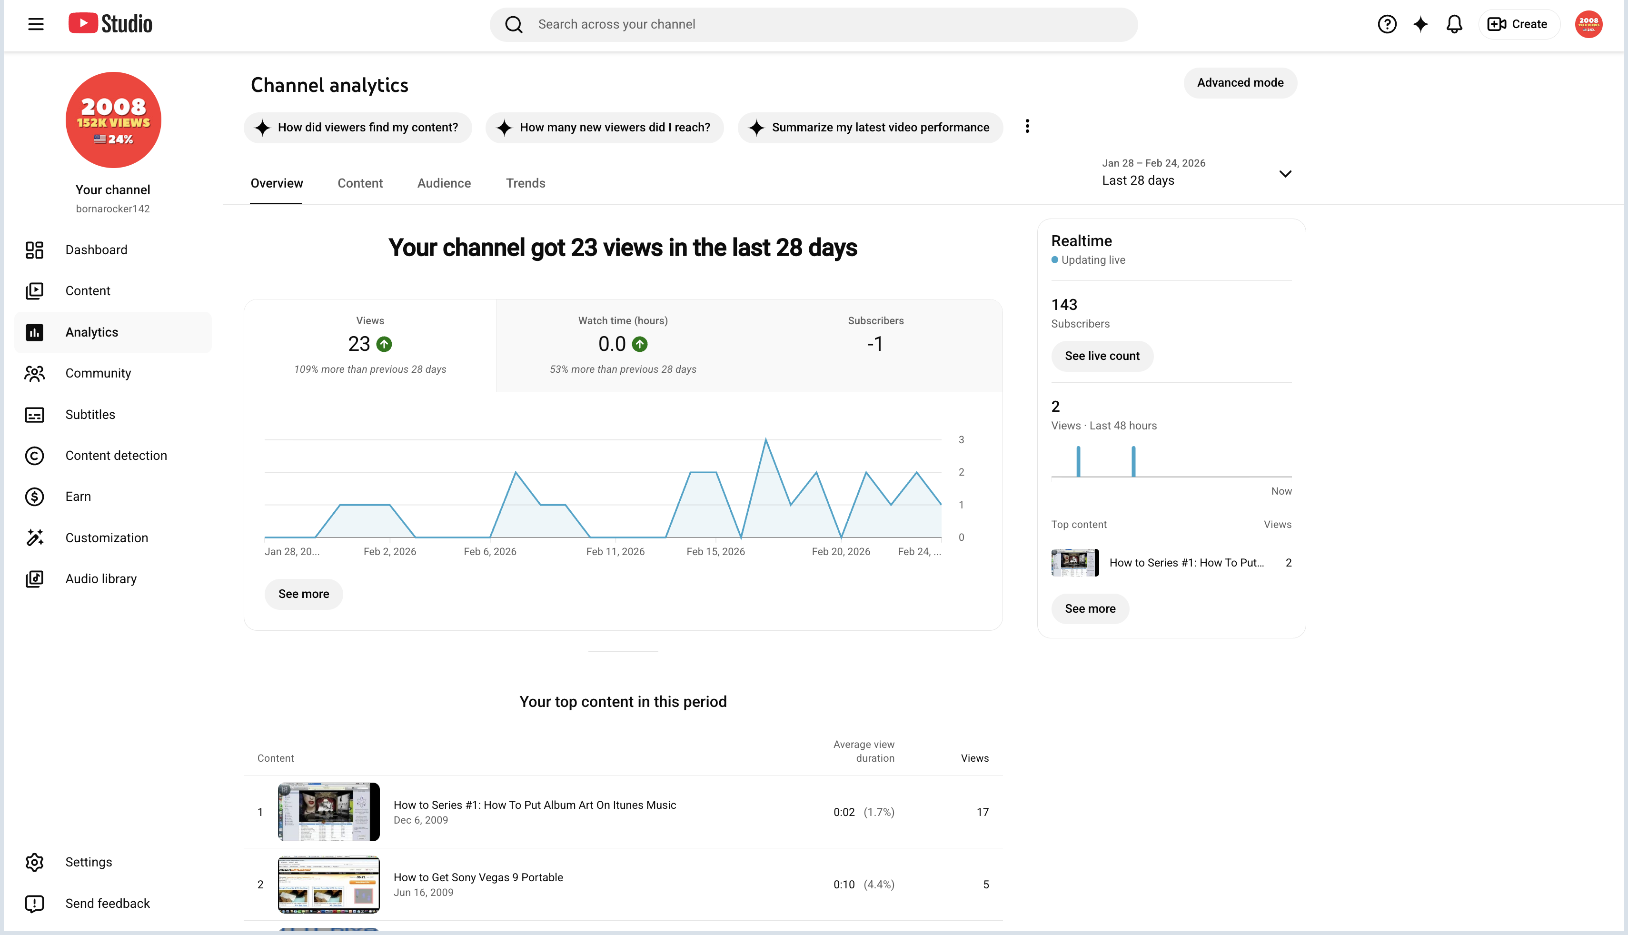The height and width of the screenshot is (935, 1628).
Task: Click the green up arrow beside Watch time
Action: click(640, 344)
